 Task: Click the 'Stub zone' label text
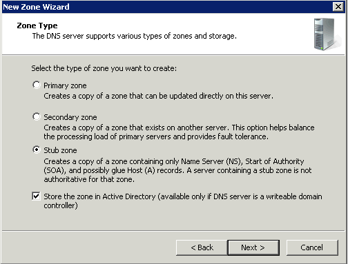coord(60,150)
